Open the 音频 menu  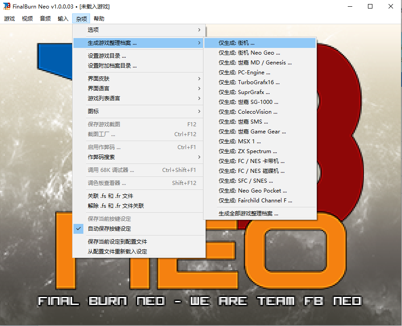[45, 19]
